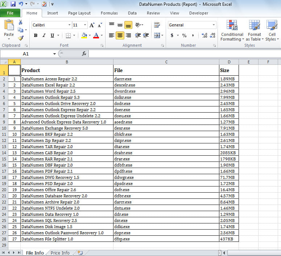Toggle Center alignment button
Screen dimensions: 281x256
click(120, 35)
